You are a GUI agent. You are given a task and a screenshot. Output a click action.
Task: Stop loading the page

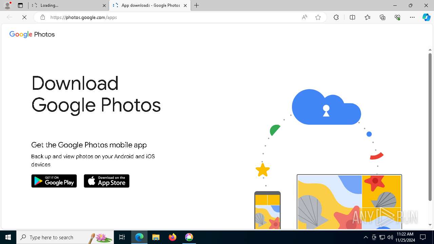[x=24, y=17]
